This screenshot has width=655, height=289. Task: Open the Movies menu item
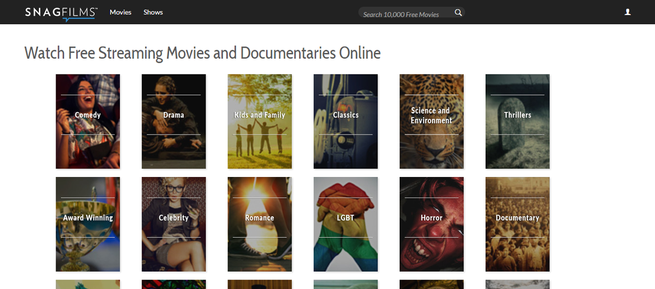tap(121, 12)
